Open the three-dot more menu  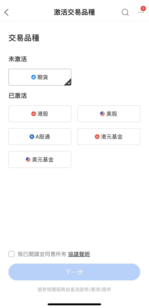click(x=141, y=12)
